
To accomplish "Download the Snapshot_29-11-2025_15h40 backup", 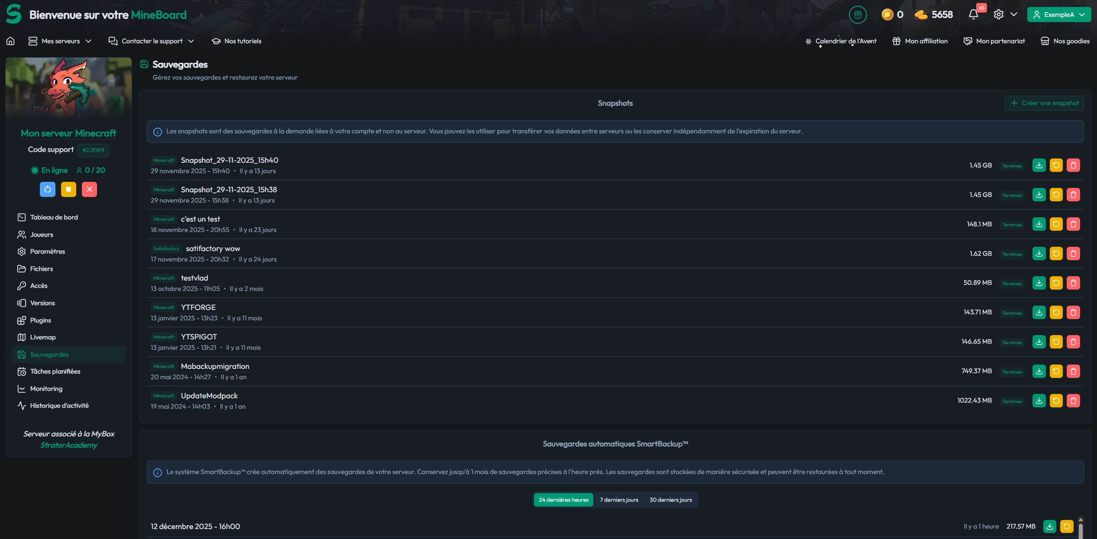I will [1039, 165].
